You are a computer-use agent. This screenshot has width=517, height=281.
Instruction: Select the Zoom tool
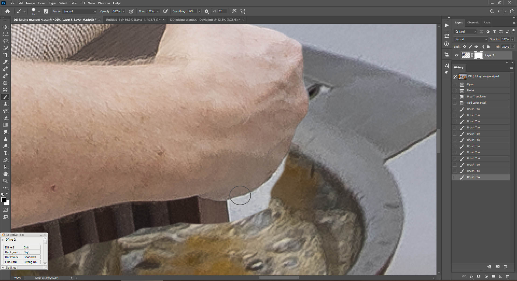coord(5,181)
